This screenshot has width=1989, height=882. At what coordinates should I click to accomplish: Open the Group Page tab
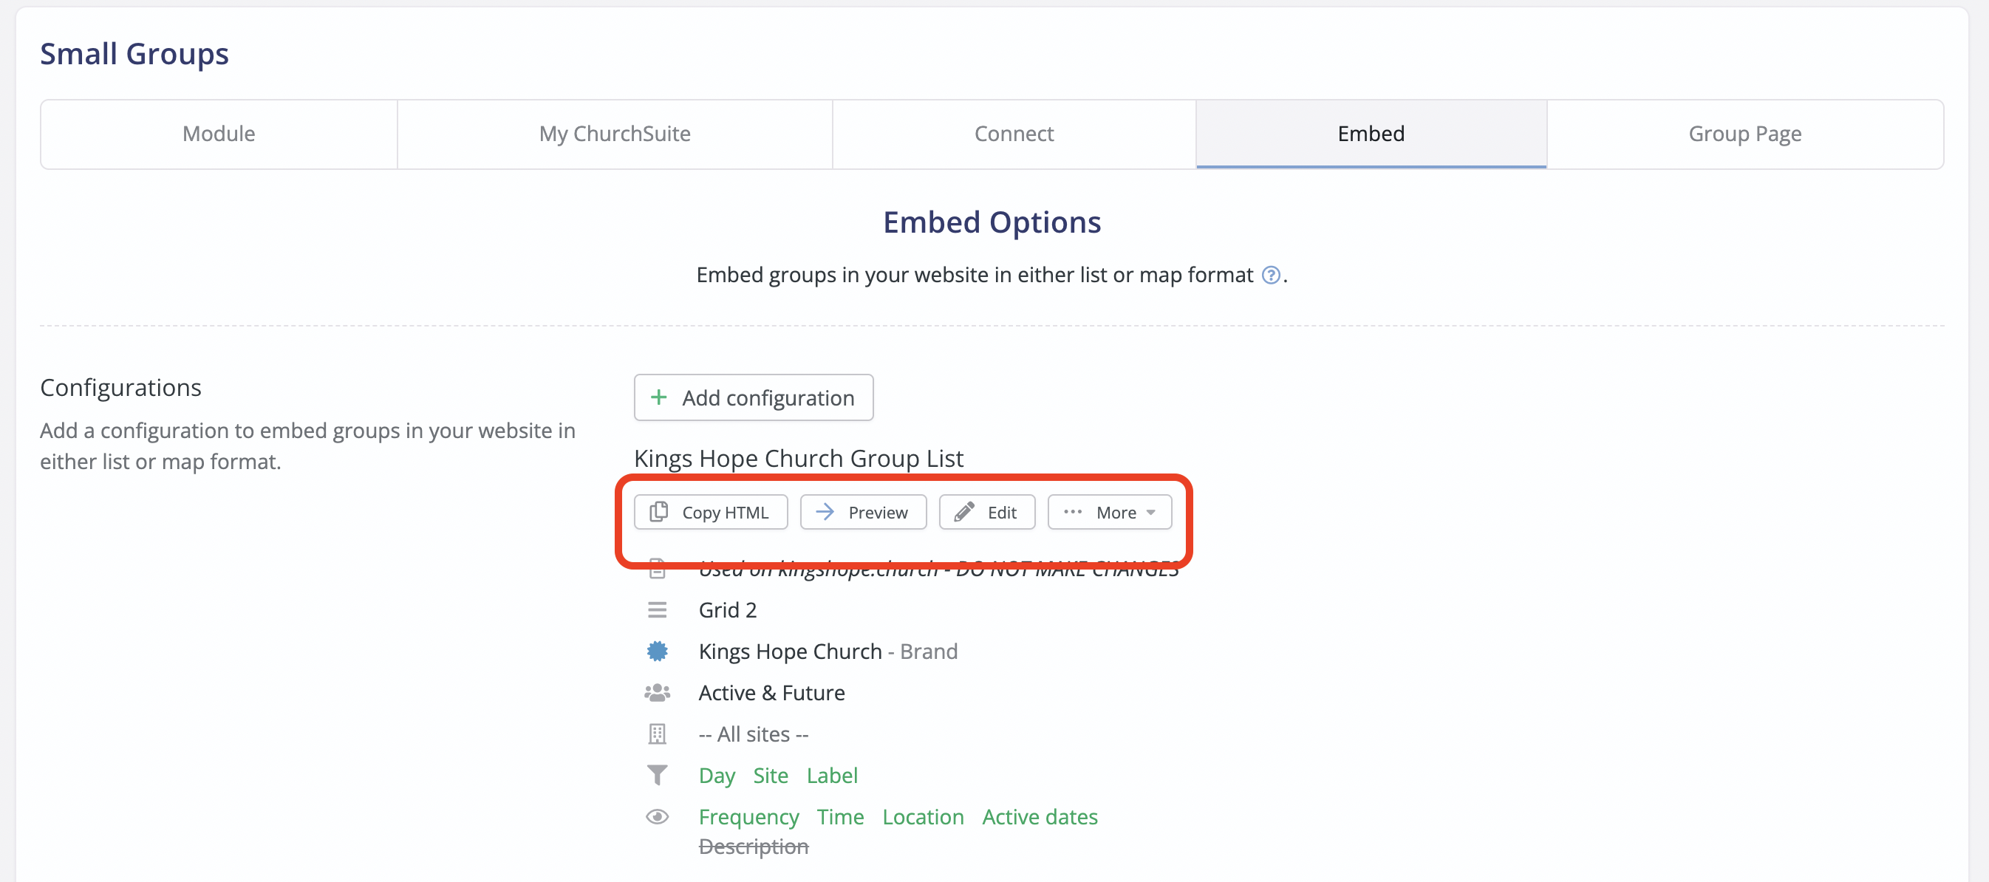tap(1744, 134)
